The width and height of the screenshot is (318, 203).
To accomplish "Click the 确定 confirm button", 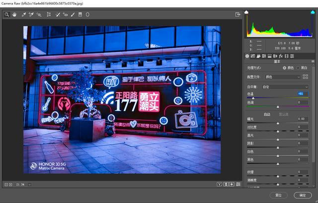I will click(x=303, y=195).
